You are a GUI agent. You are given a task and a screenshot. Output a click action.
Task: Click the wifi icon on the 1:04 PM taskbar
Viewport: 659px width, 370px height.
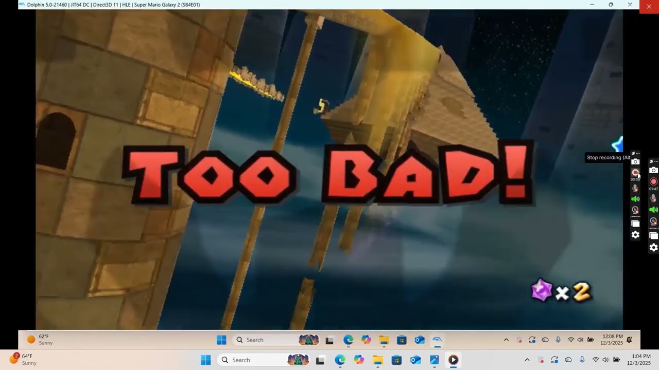[596, 360]
